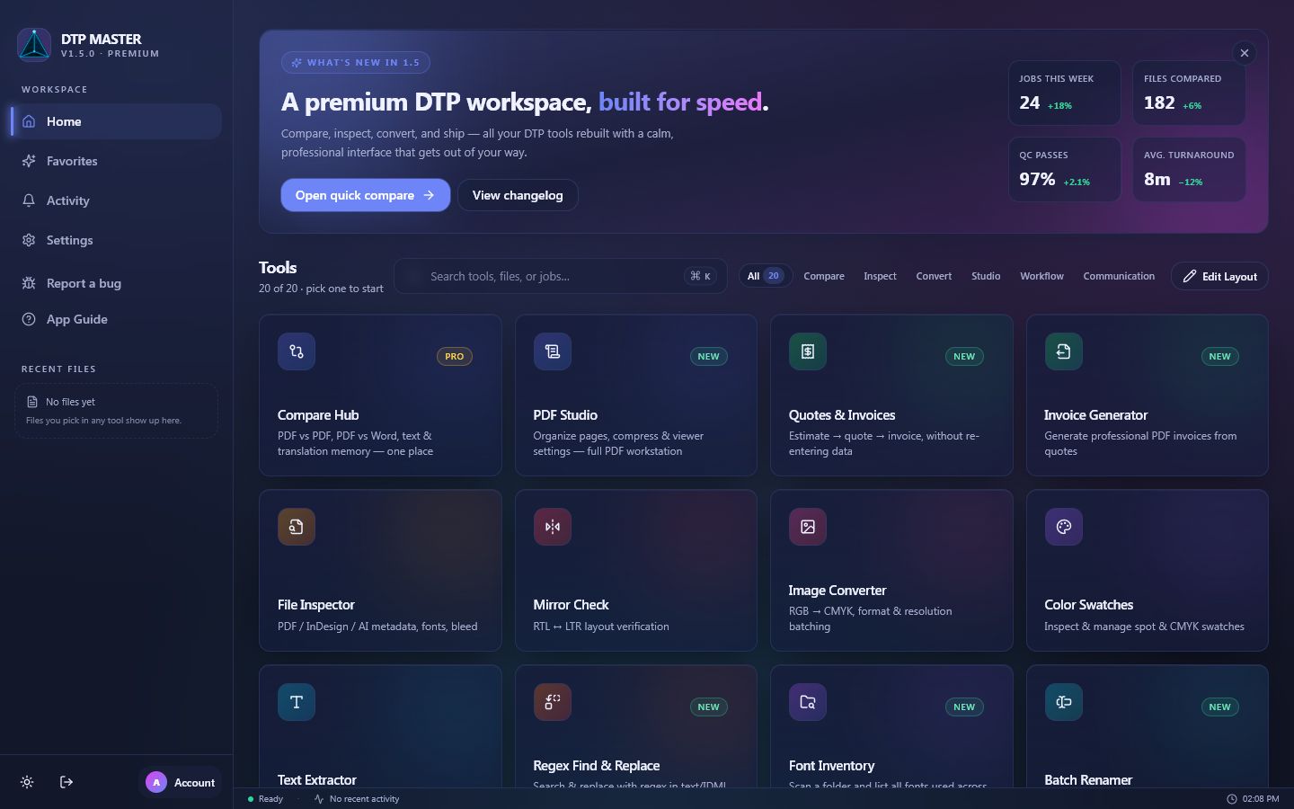Click the sign out icon
This screenshot has width=1294, height=809.
66,782
